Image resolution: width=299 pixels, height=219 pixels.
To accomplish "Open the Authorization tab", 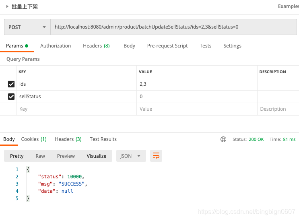I will click(x=56, y=46).
